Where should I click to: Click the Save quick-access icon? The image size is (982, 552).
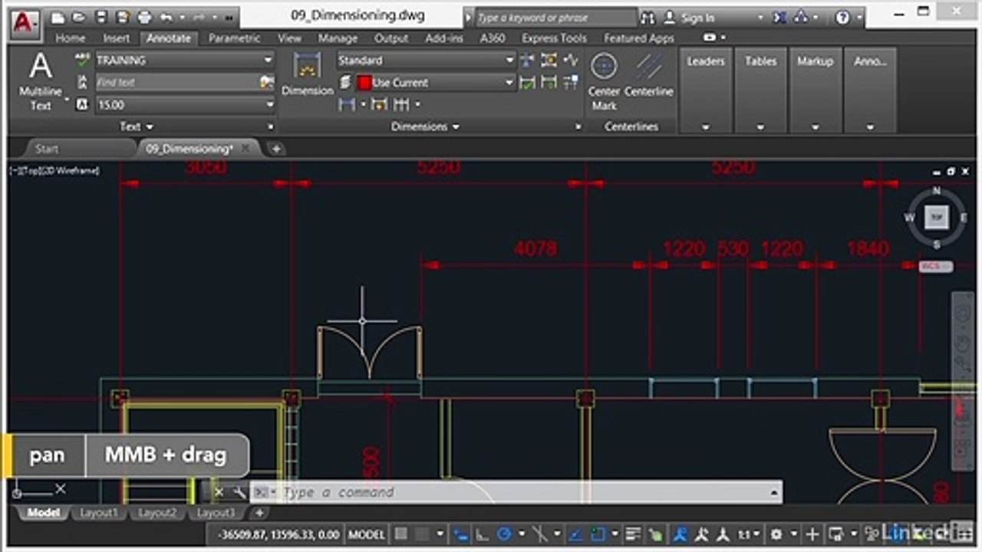pyautogui.click(x=101, y=18)
